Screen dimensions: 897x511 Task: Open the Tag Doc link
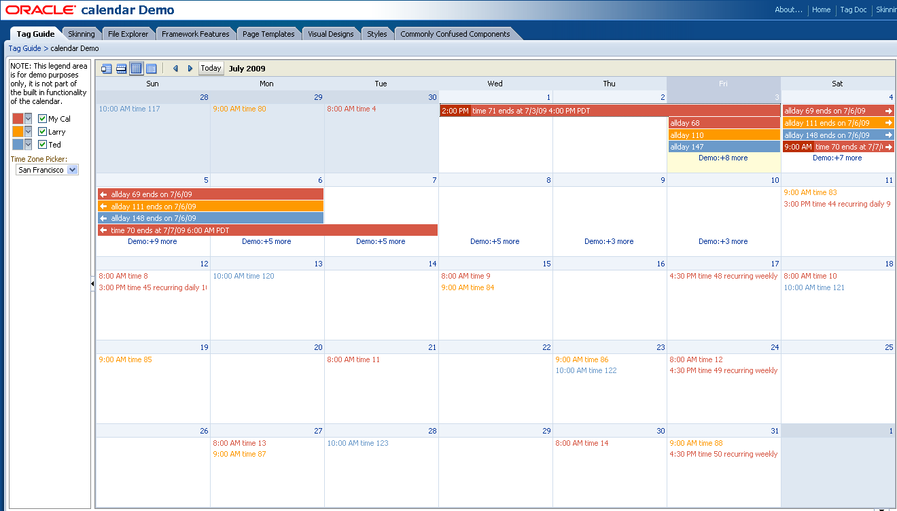coord(854,10)
